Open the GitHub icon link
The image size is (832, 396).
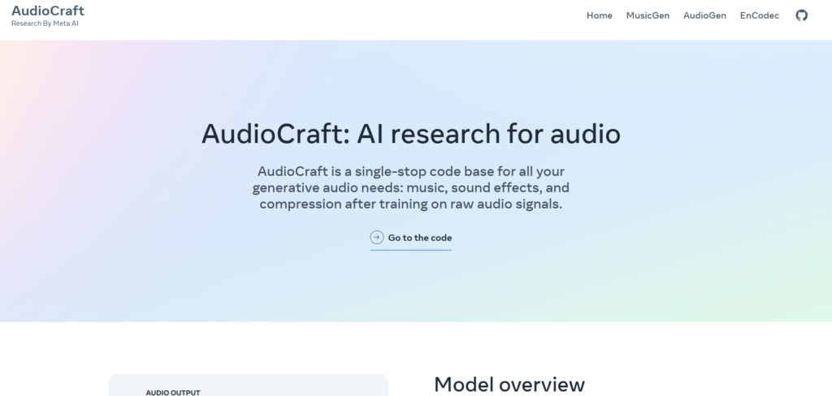[801, 15]
